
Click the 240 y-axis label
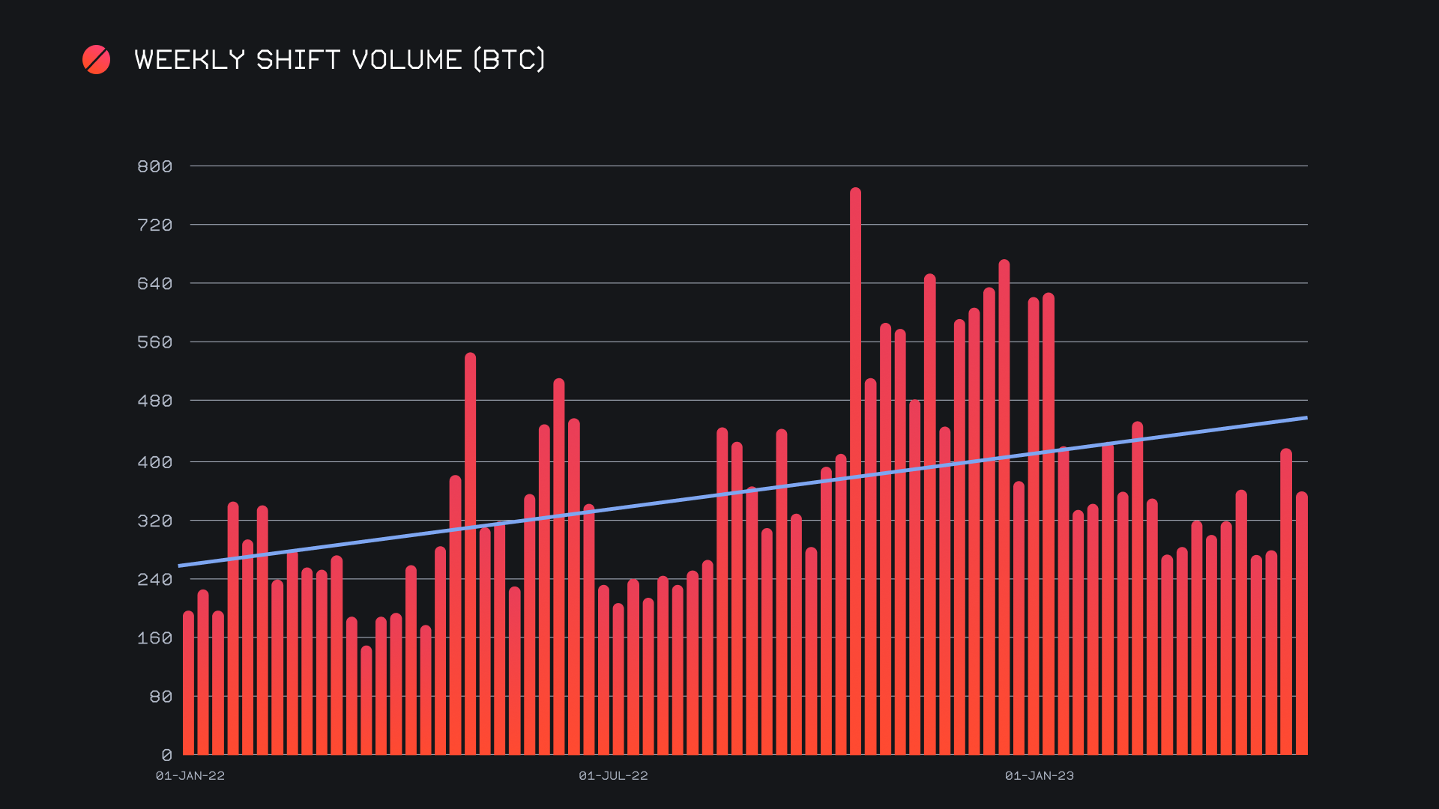click(155, 579)
